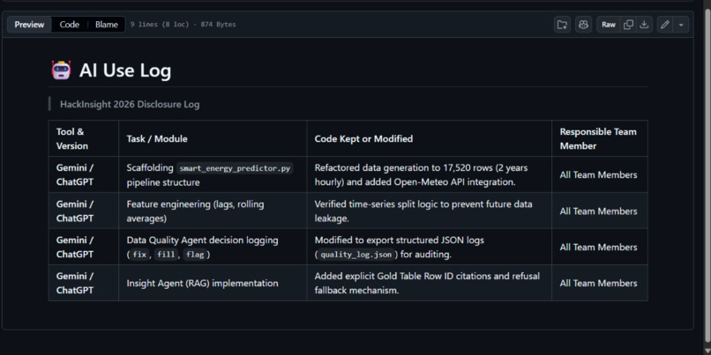The image size is (711, 355).
Task: Select 'Verified time-series split logic' cell
Action: pos(429,211)
